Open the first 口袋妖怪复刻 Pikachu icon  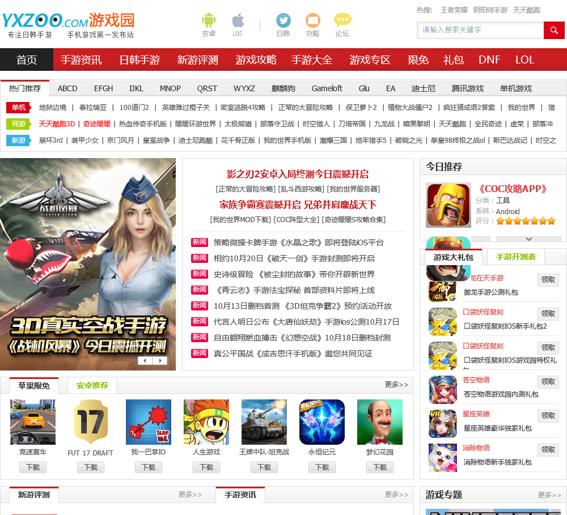tap(443, 322)
